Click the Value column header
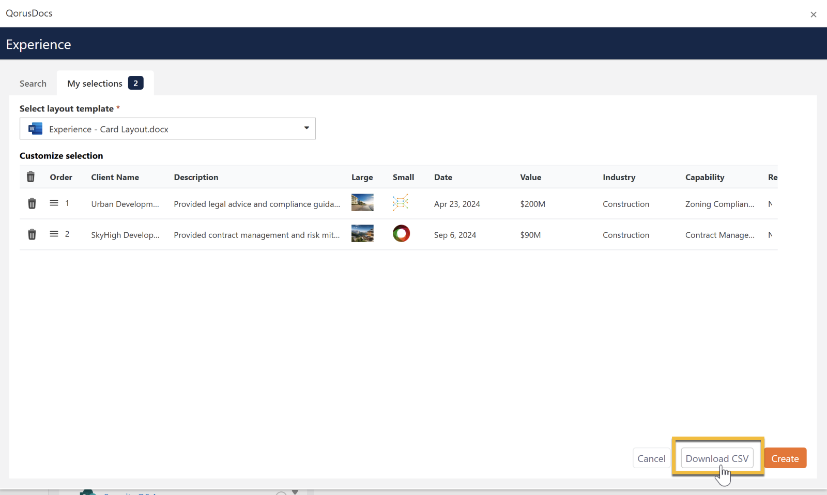Screen dimensions: 827x495 point(530,177)
